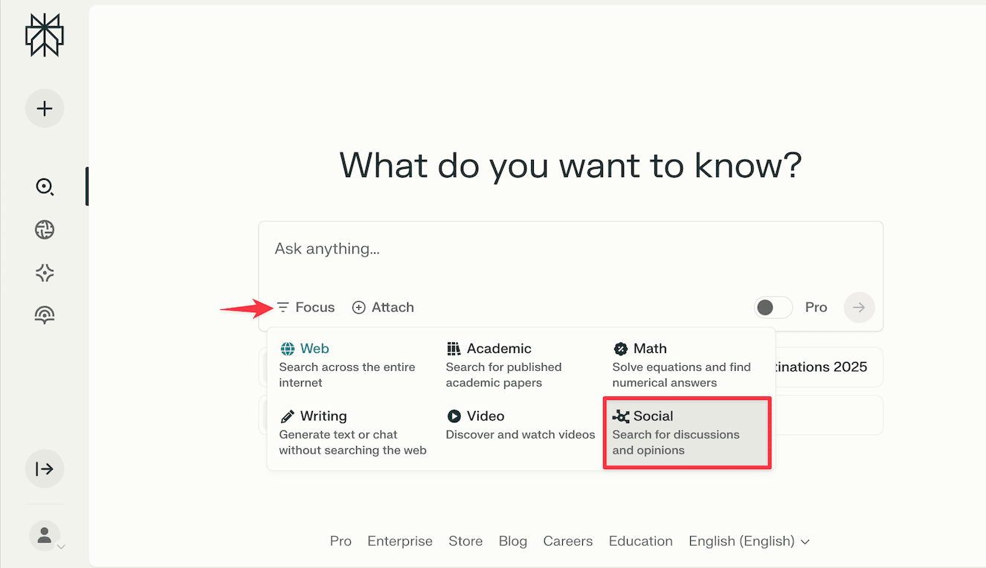Open the Library icon in sidebar
986x568 pixels.
[45, 315]
